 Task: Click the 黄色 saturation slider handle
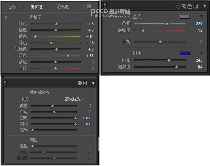35,37
